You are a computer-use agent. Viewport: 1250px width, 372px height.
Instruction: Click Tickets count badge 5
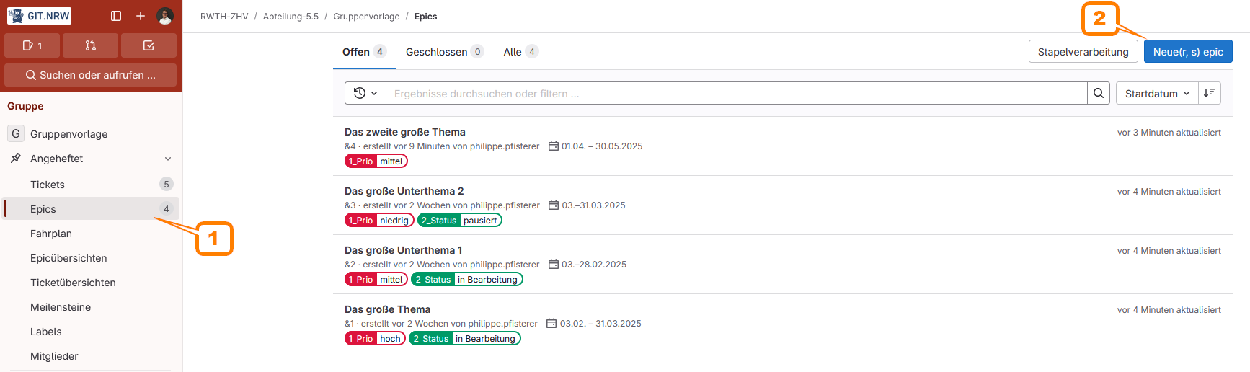coord(167,185)
